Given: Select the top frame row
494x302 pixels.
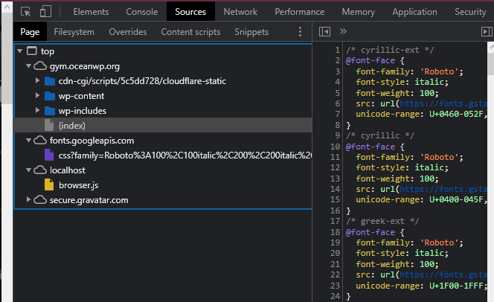Looking at the screenshot, I should click(x=163, y=51).
